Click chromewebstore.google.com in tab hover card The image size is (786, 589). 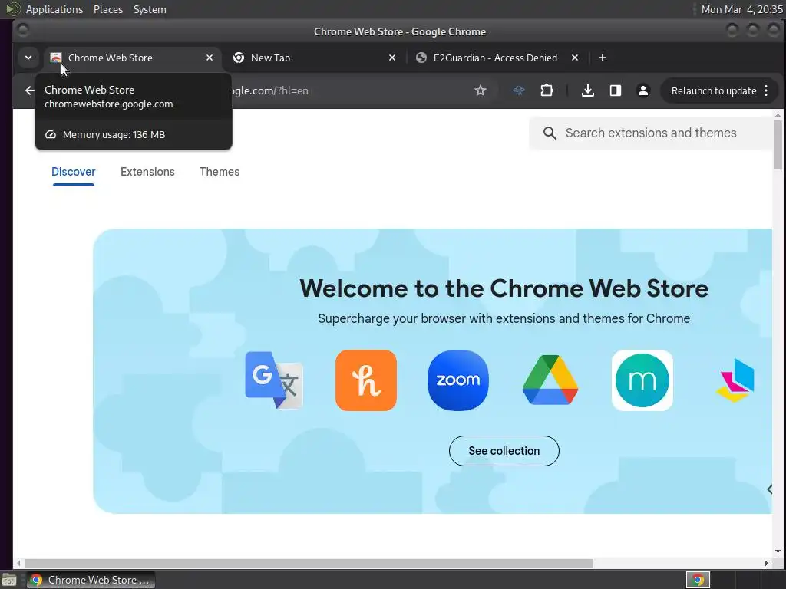click(108, 104)
